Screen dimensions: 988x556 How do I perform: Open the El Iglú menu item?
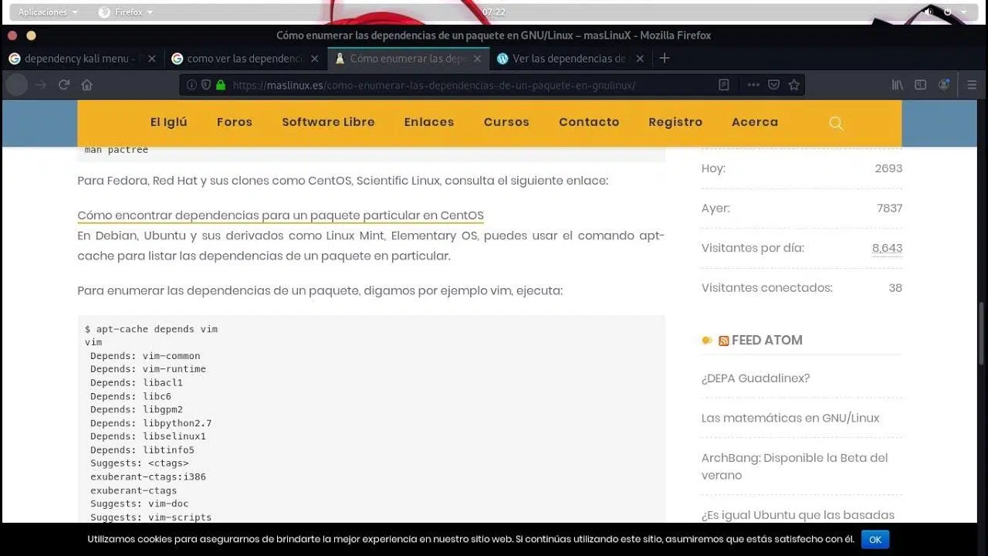[x=168, y=122]
